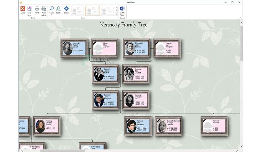
Task: Select the highlighted middle view style thumbnail
Action: tap(92, 11)
